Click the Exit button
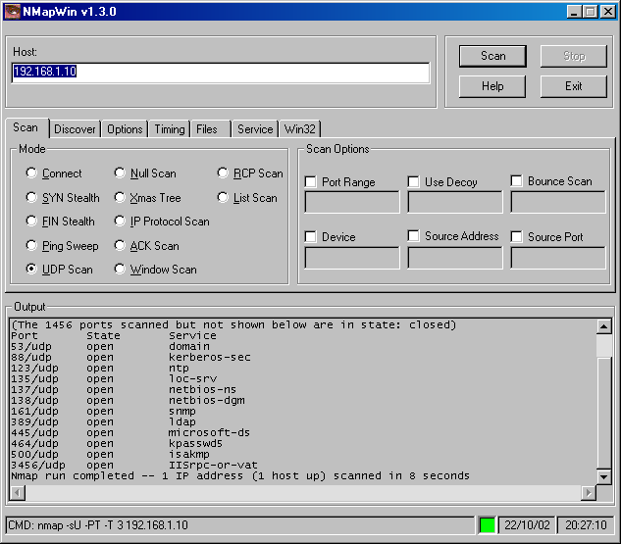The image size is (621, 544). tap(574, 86)
